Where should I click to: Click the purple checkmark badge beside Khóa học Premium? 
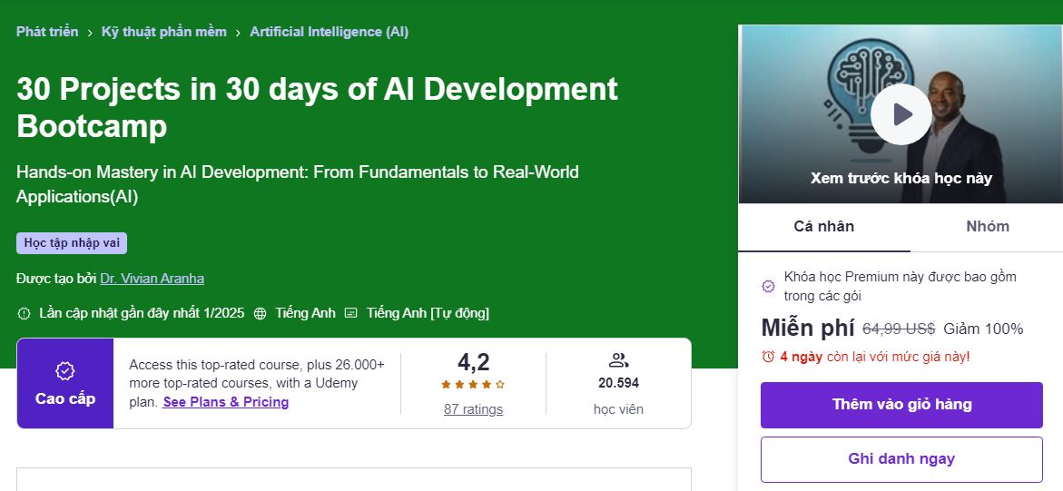(x=768, y=286)
